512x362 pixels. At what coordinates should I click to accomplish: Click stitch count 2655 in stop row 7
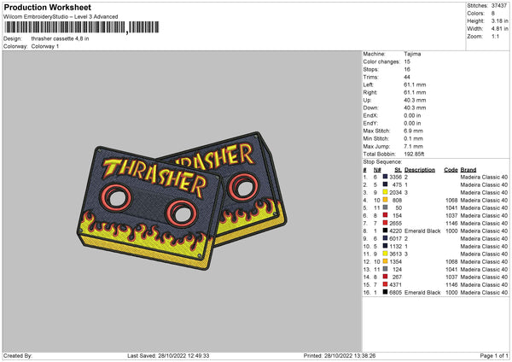(395, 223)
